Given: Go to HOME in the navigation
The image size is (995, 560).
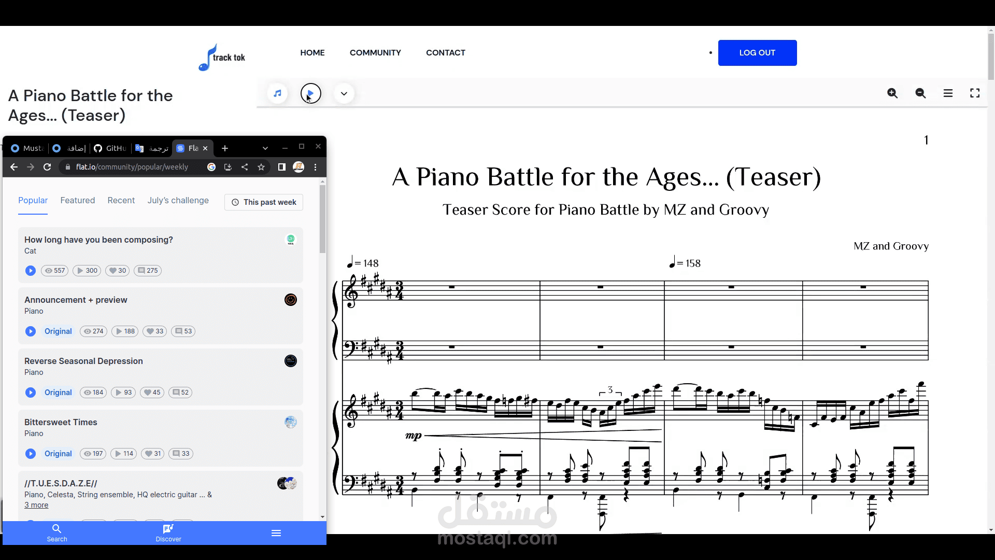Looking at the screenshot, I should [312, 53].
